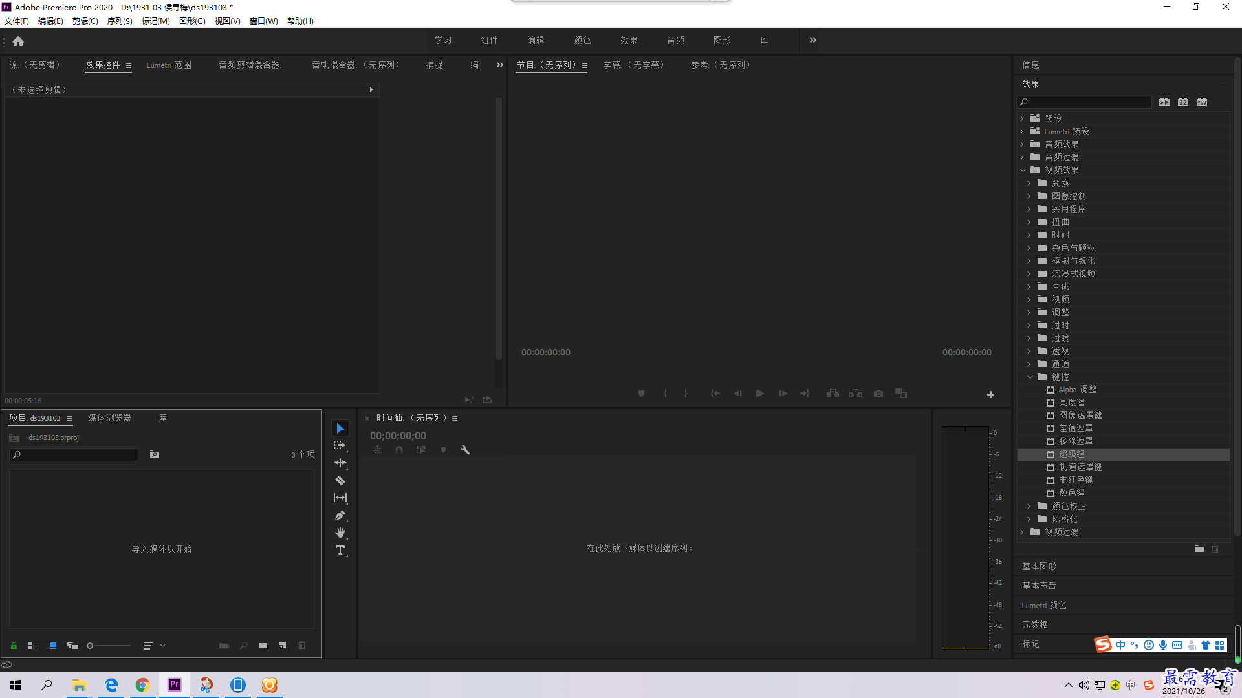The width and height of the screenshot is (1242, 698).
Task: Click Comparison View icon in Program monitor
Action: click(901, 393)
